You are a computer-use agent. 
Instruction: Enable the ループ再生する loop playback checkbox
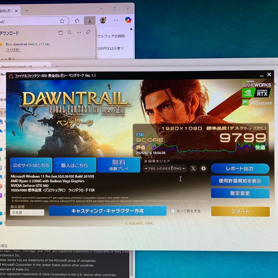pyautogui.click(x=172, y=211)
